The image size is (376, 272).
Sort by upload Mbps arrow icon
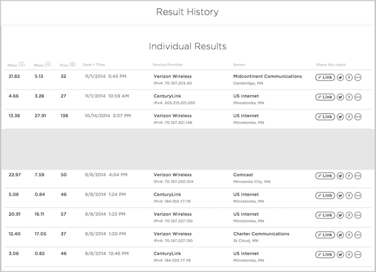pos(48,64)
